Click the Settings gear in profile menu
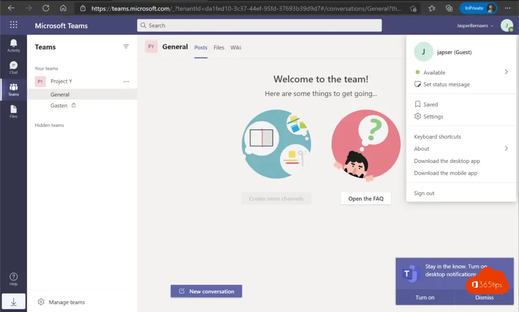 click(x=418, y=116)
